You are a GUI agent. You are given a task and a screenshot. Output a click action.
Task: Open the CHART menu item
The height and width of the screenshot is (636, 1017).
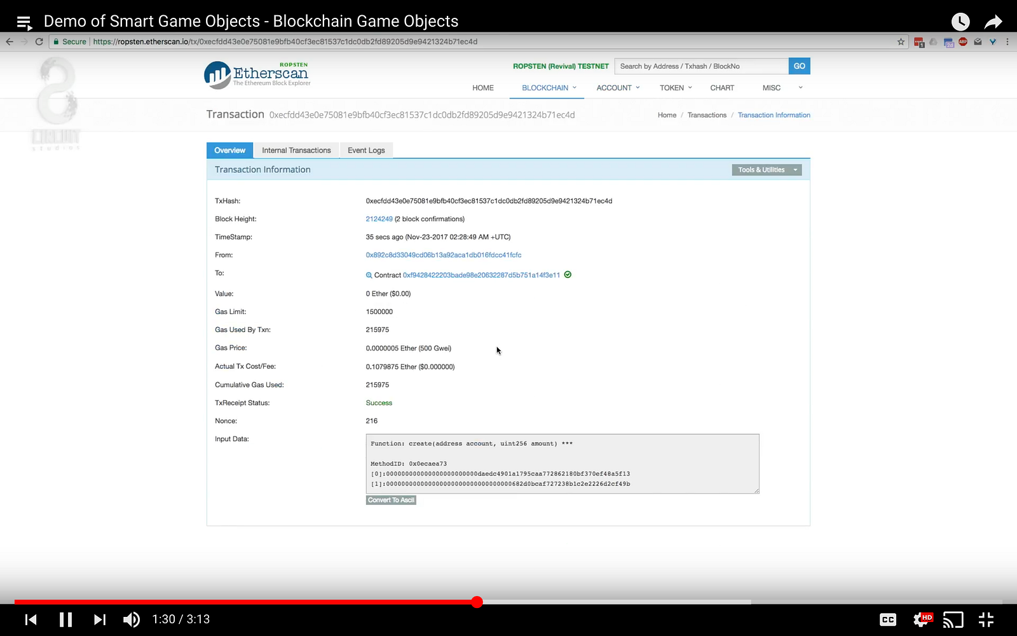tap(722, 88)
